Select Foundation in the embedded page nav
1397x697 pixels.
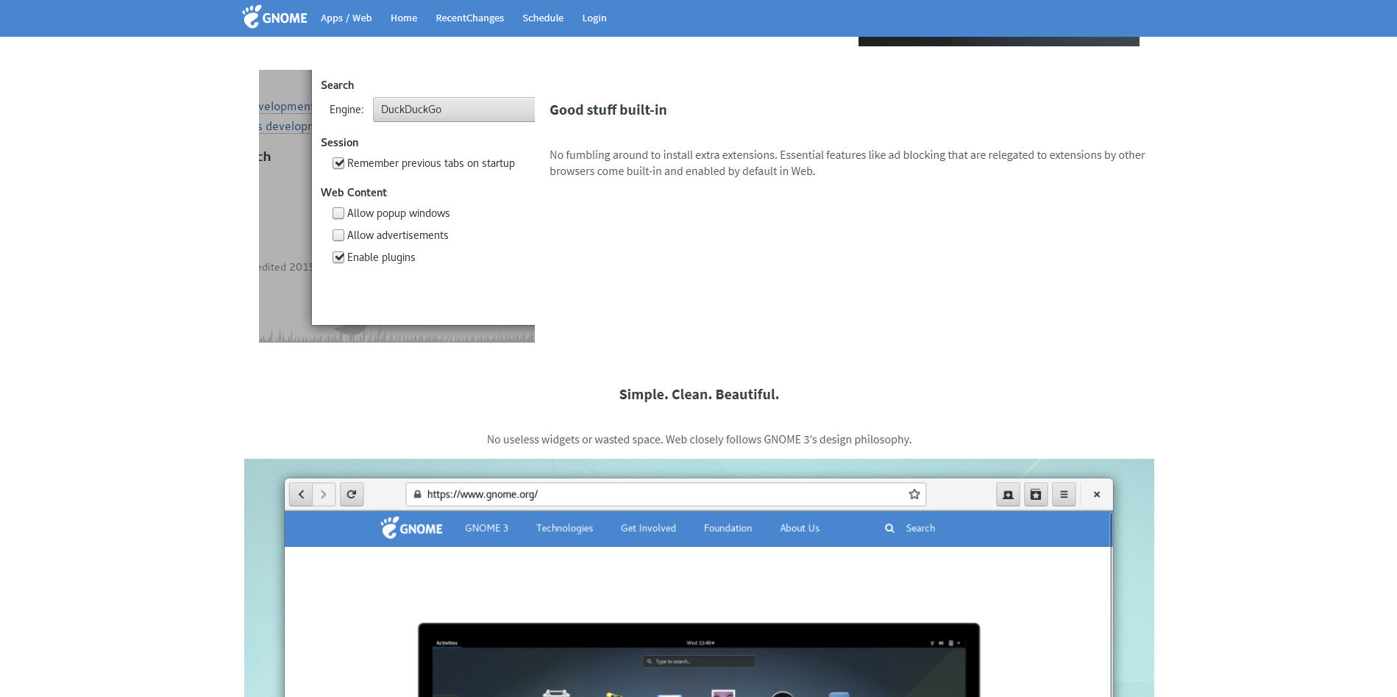(728, 528)
